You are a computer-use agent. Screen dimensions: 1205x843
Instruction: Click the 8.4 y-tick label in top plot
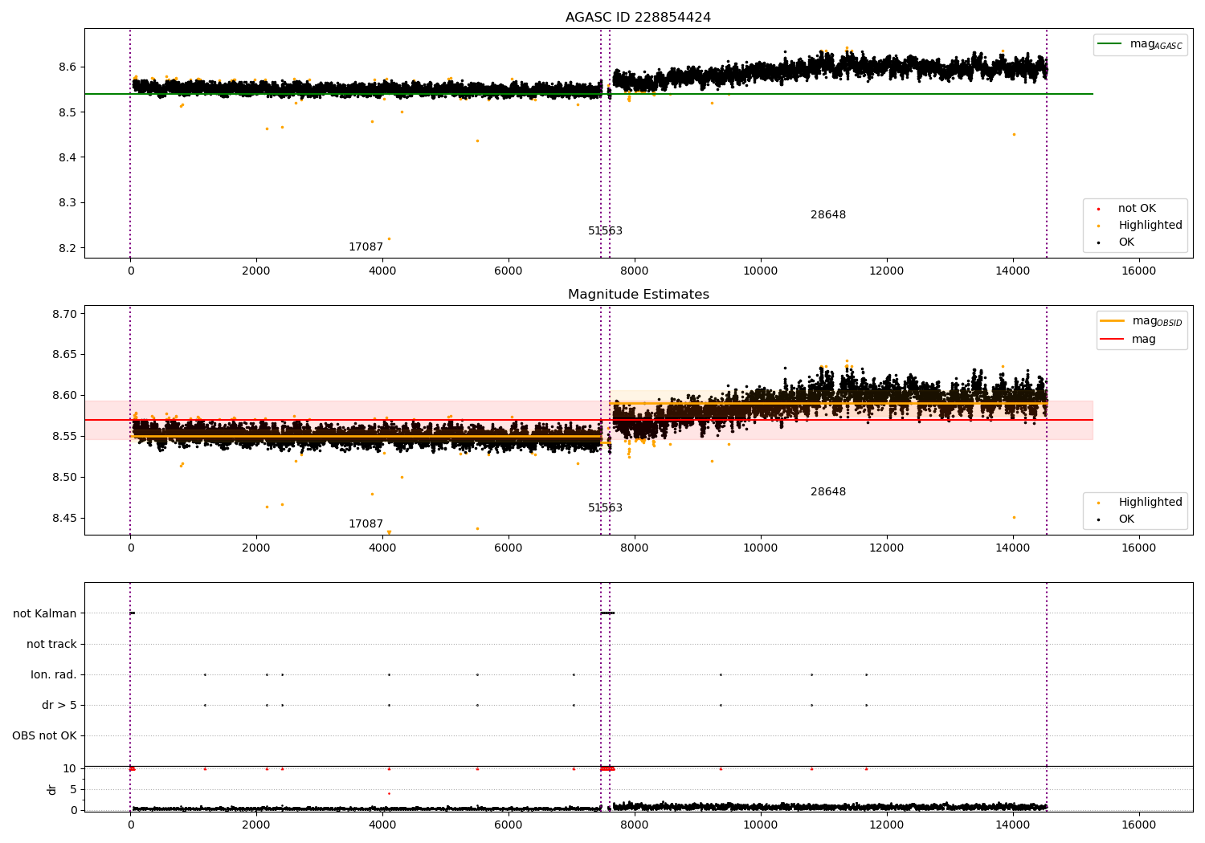[67, 157]
